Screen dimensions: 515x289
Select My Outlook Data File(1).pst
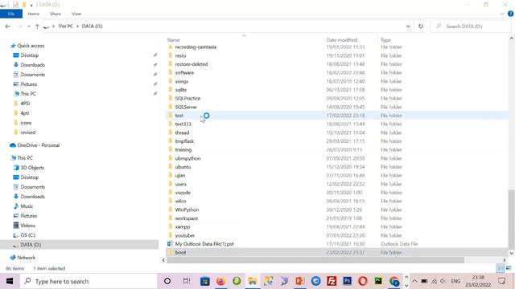point(204,244)
